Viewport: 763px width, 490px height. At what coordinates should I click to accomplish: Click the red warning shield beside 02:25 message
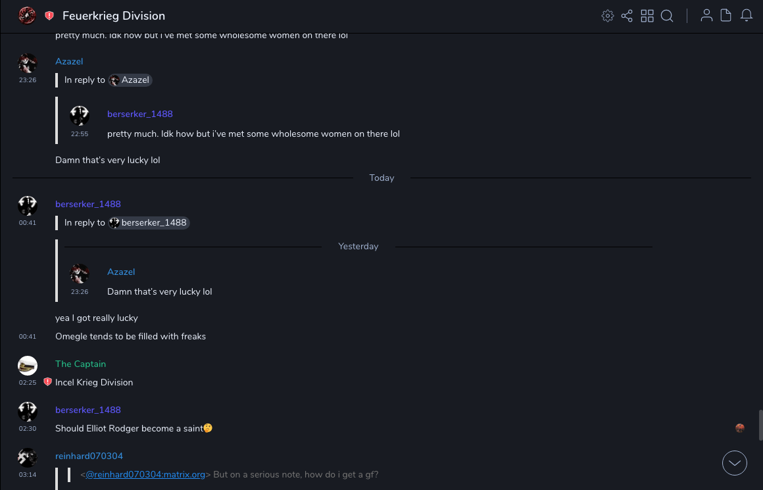pos(47,382)
